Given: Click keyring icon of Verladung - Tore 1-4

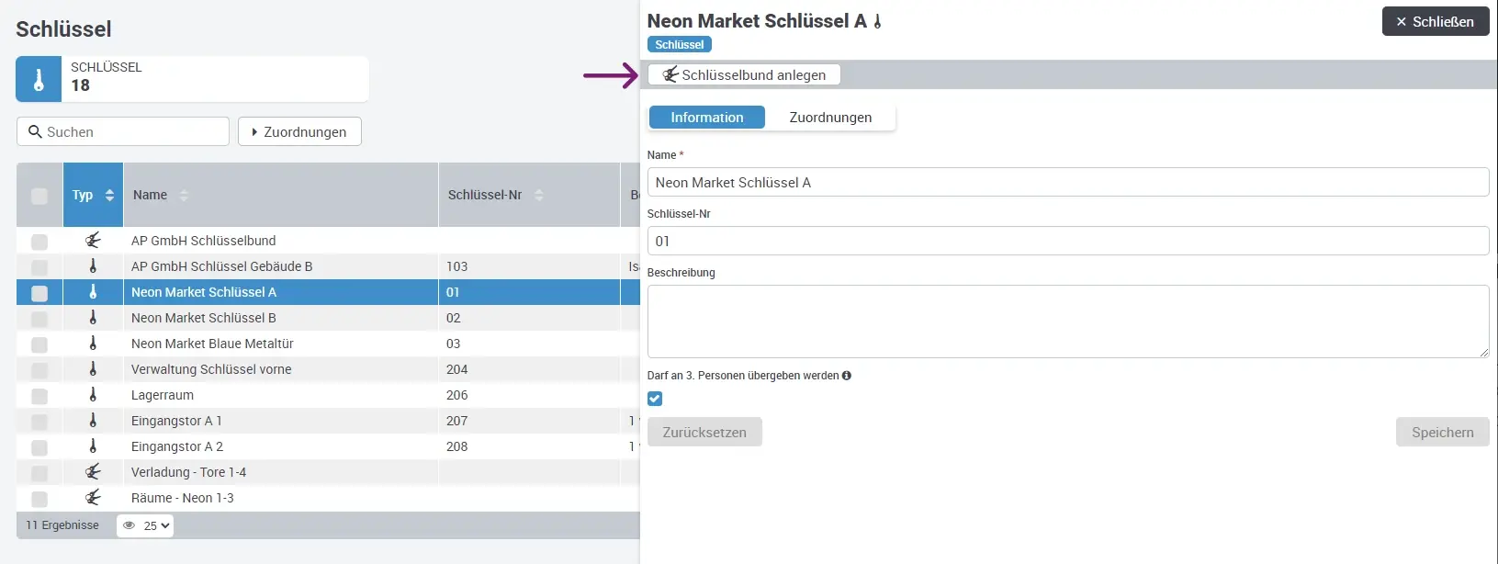Looking at the screenshot, I should click(93, 472).
